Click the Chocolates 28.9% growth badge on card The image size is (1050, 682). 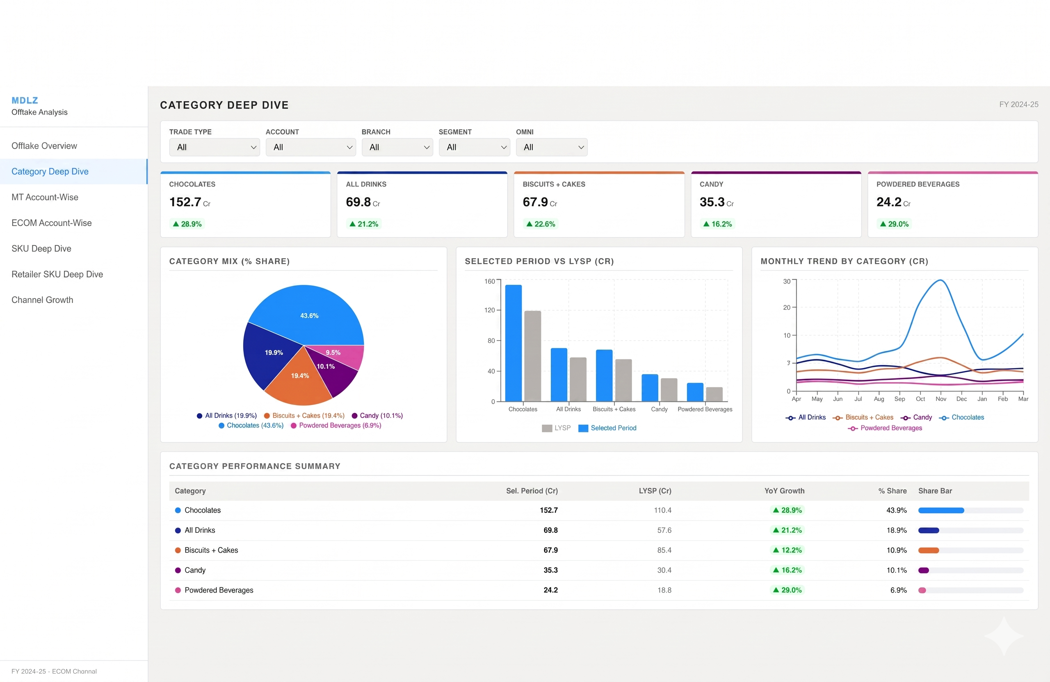(x=187, y=224)
